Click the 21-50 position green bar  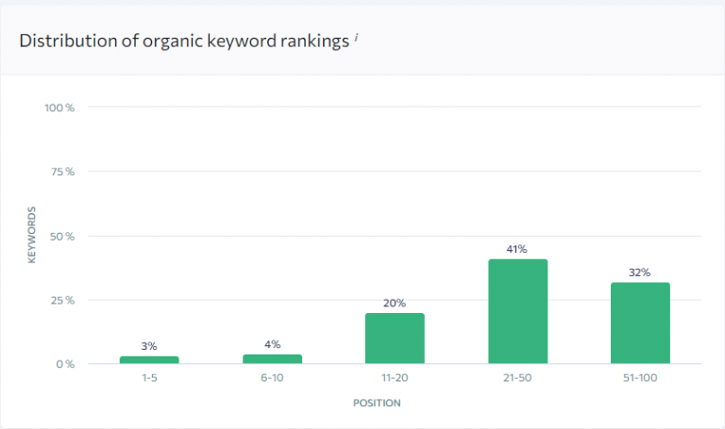pyautogui.click(x=518, y=311)
